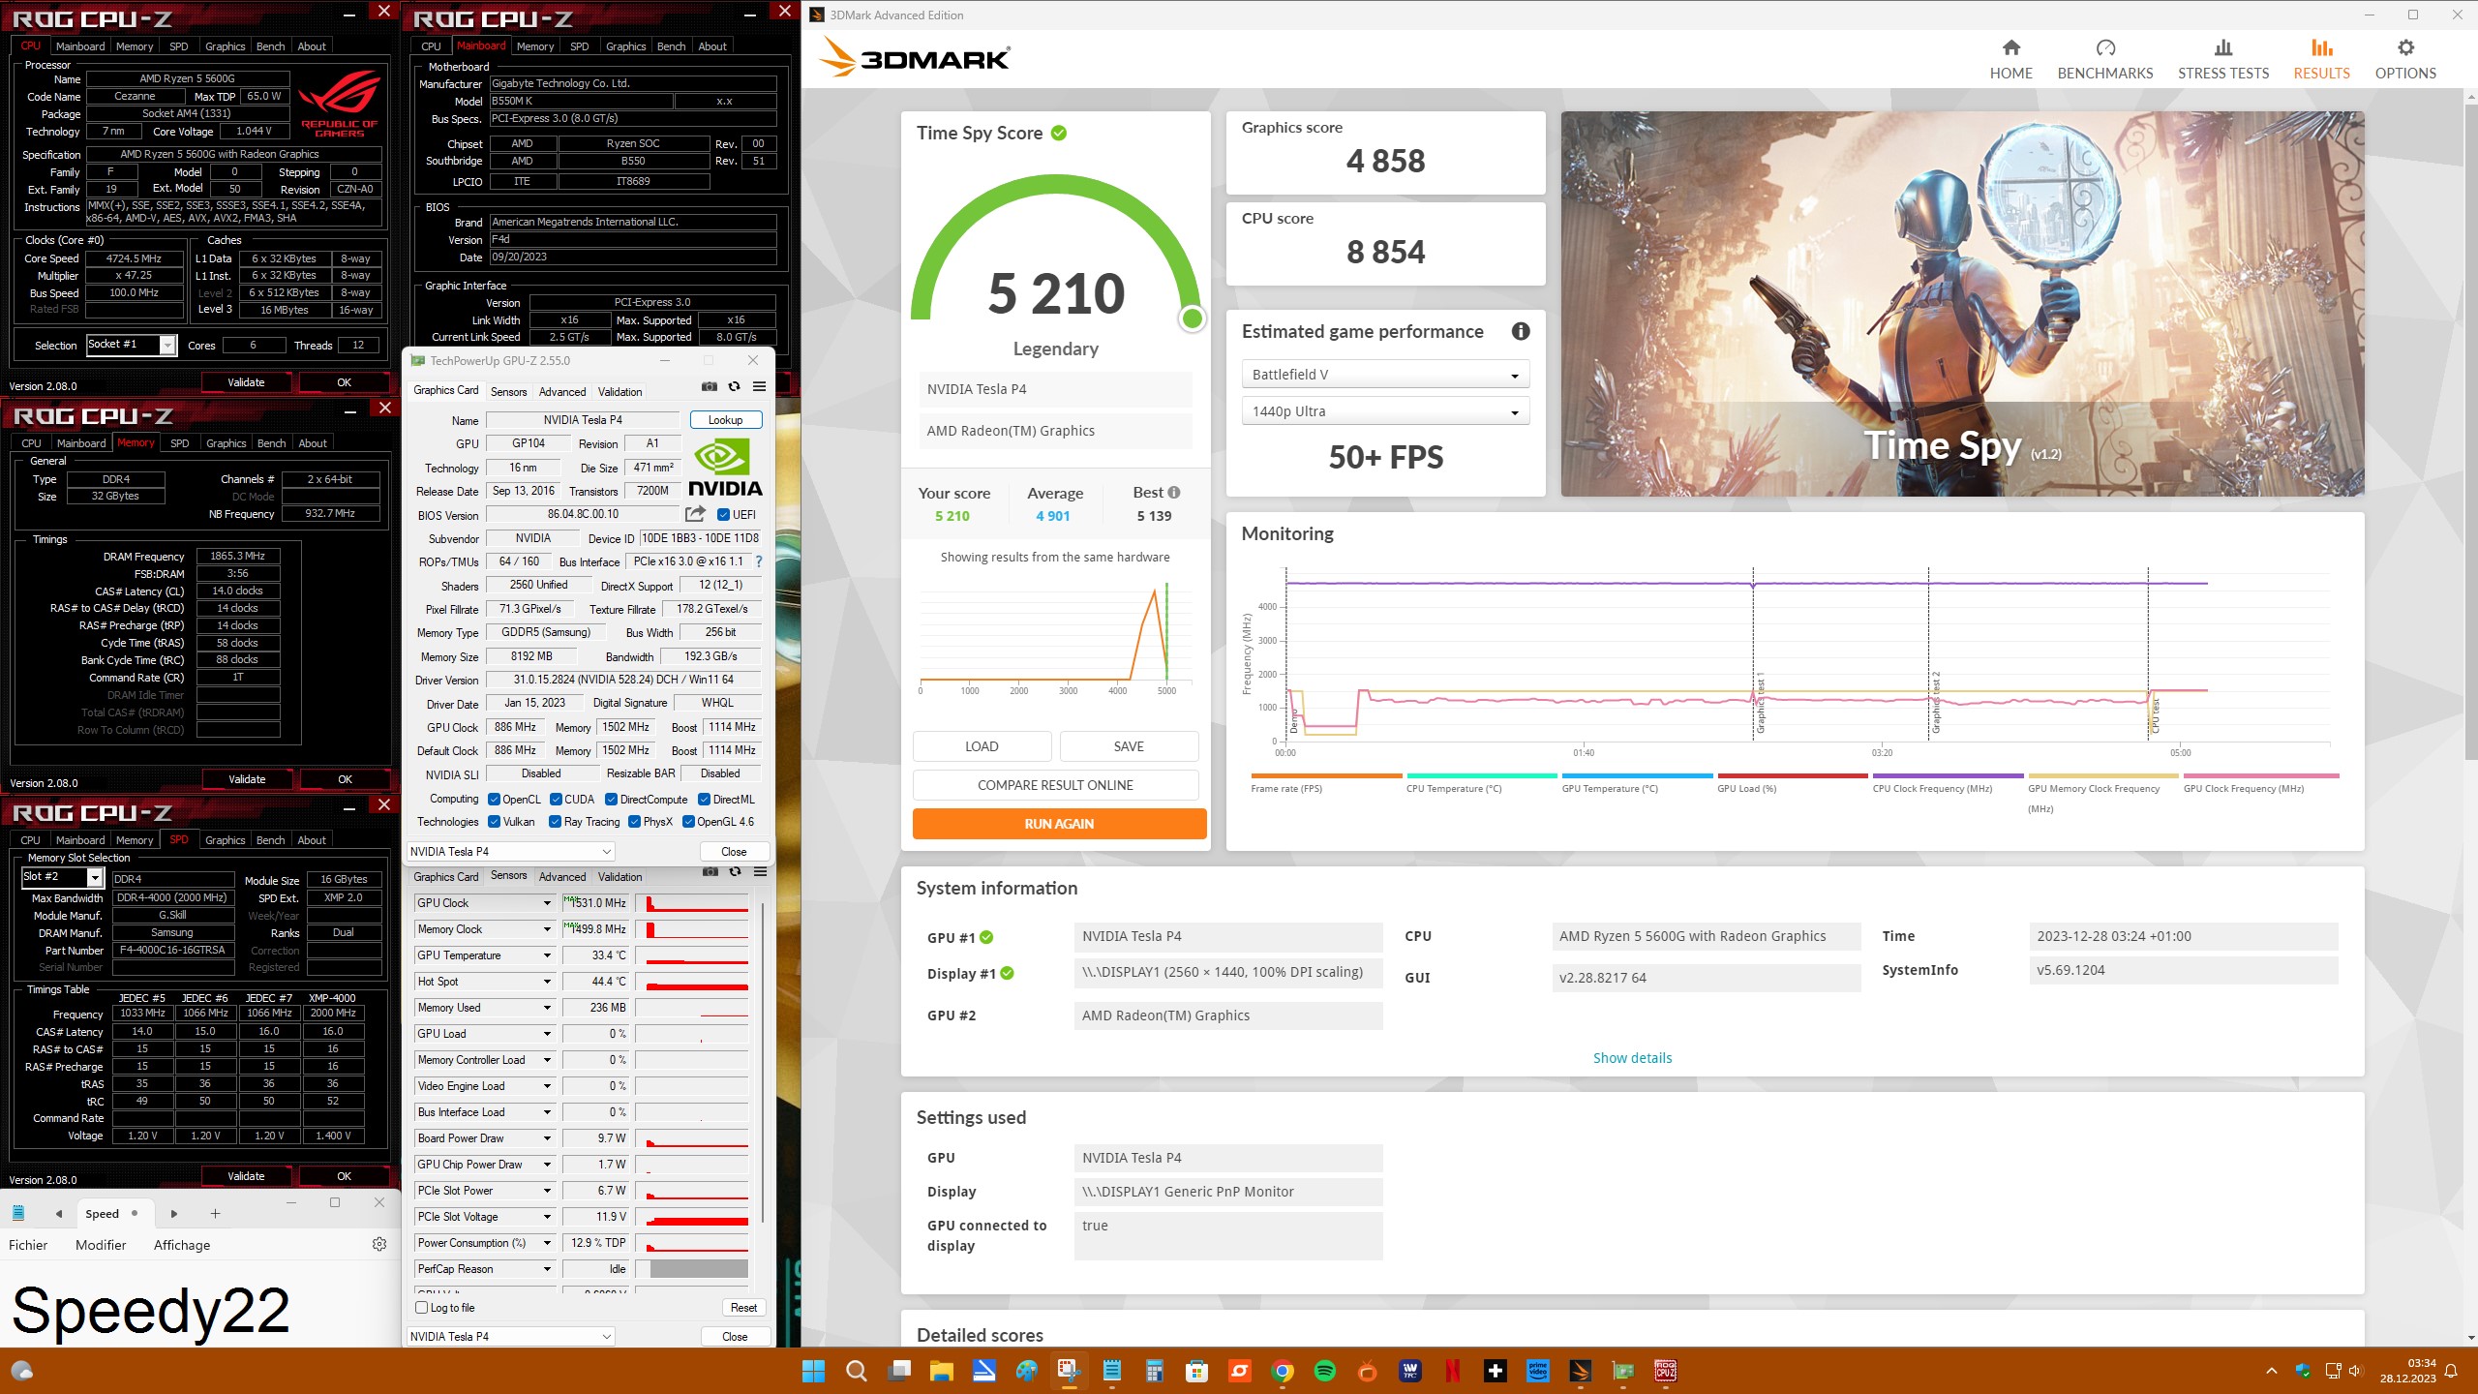Toggle DirectCompute checkbox
The image size is (2478, 1394).
point(611,799)
